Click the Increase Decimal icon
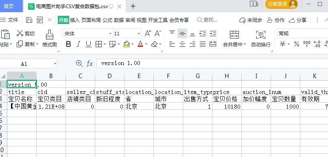 pyautogui.click(x=317, y=44)
